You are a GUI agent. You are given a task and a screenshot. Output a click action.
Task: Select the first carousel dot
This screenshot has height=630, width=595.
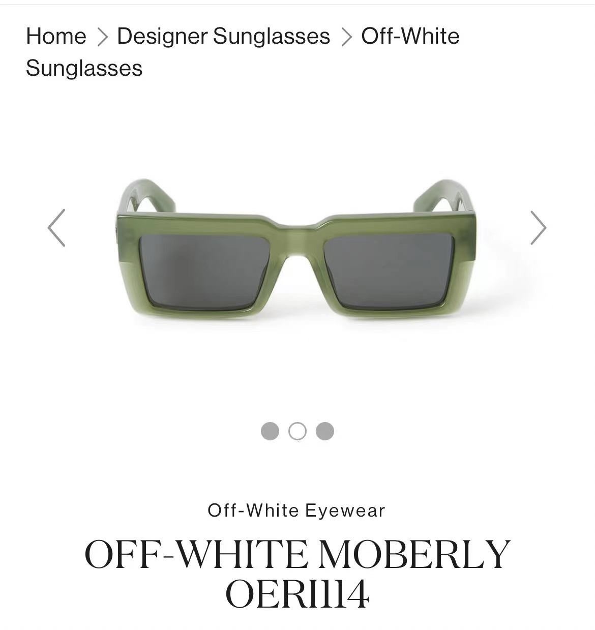coord(270,431)
